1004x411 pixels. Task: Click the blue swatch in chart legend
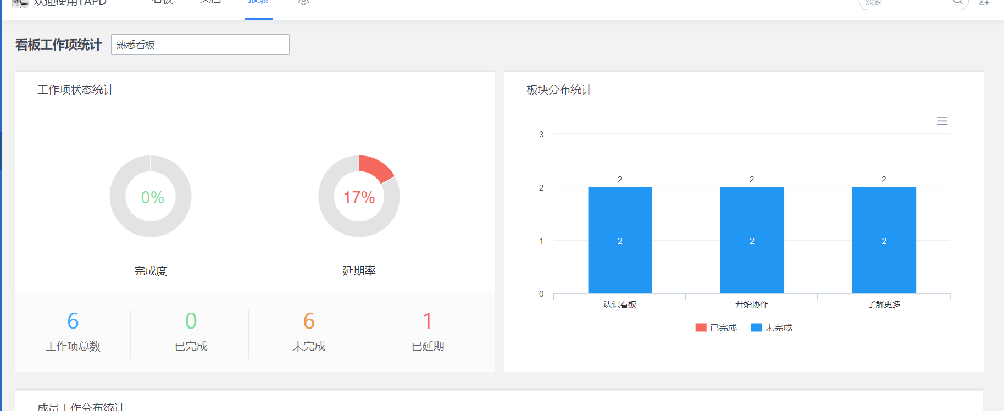pyautogui.click(x=756, y=328)
